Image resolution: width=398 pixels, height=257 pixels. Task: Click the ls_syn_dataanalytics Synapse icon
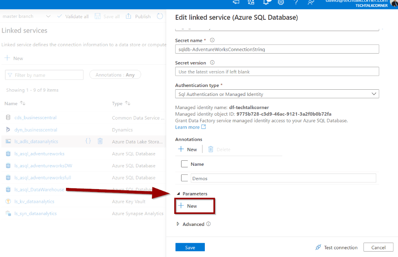tap(8, 214)
